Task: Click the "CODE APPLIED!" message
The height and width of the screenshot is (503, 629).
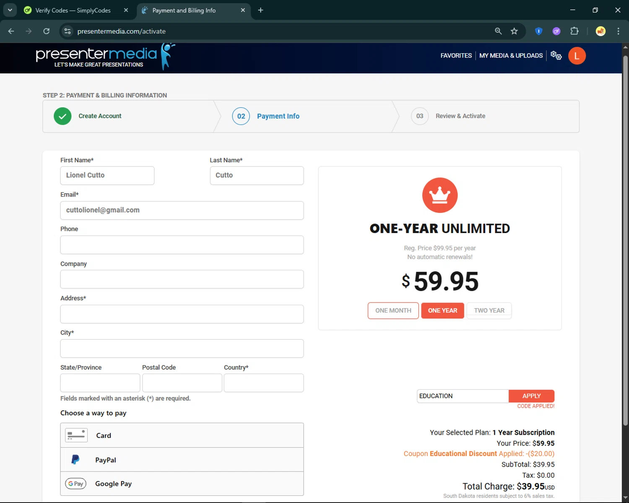Action: (536, 406)
